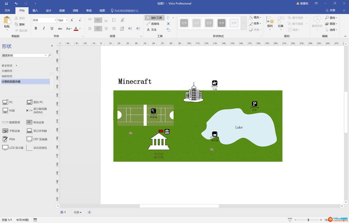Switch to the Design (设计) tab
This screenshot has width=349, height=223.
pyautogui.click(x=48, y=11)
